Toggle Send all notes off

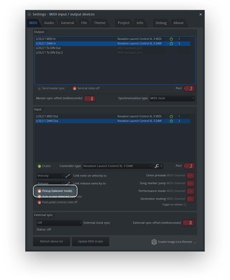pyautogui.click(x=74, y=88)
